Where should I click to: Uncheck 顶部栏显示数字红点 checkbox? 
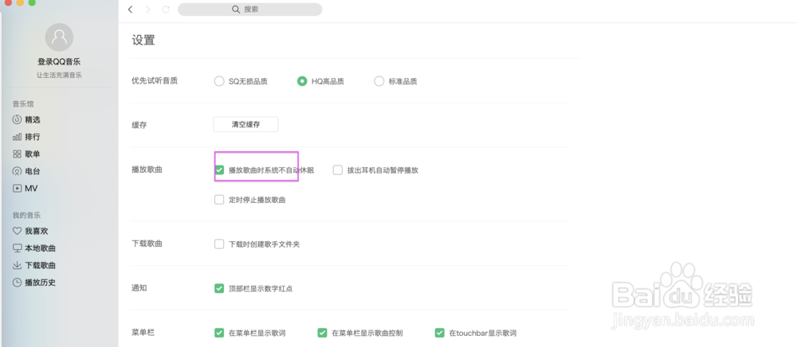[219, 288]
